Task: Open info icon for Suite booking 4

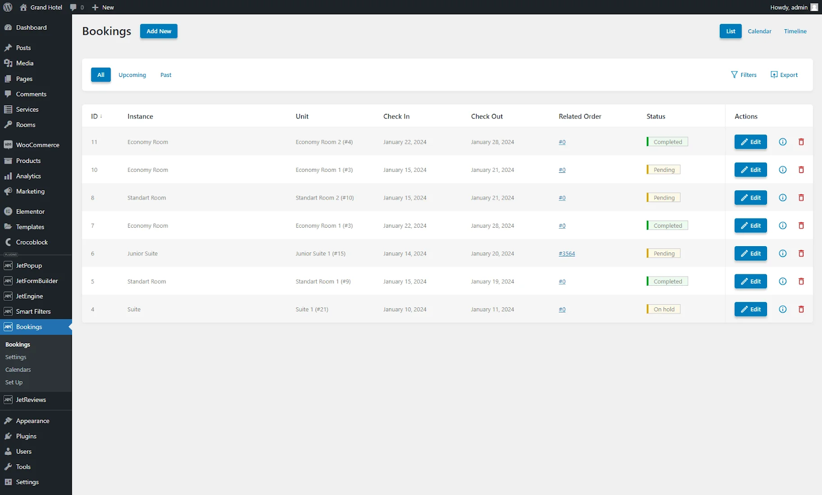Action: tap(782, 309)
